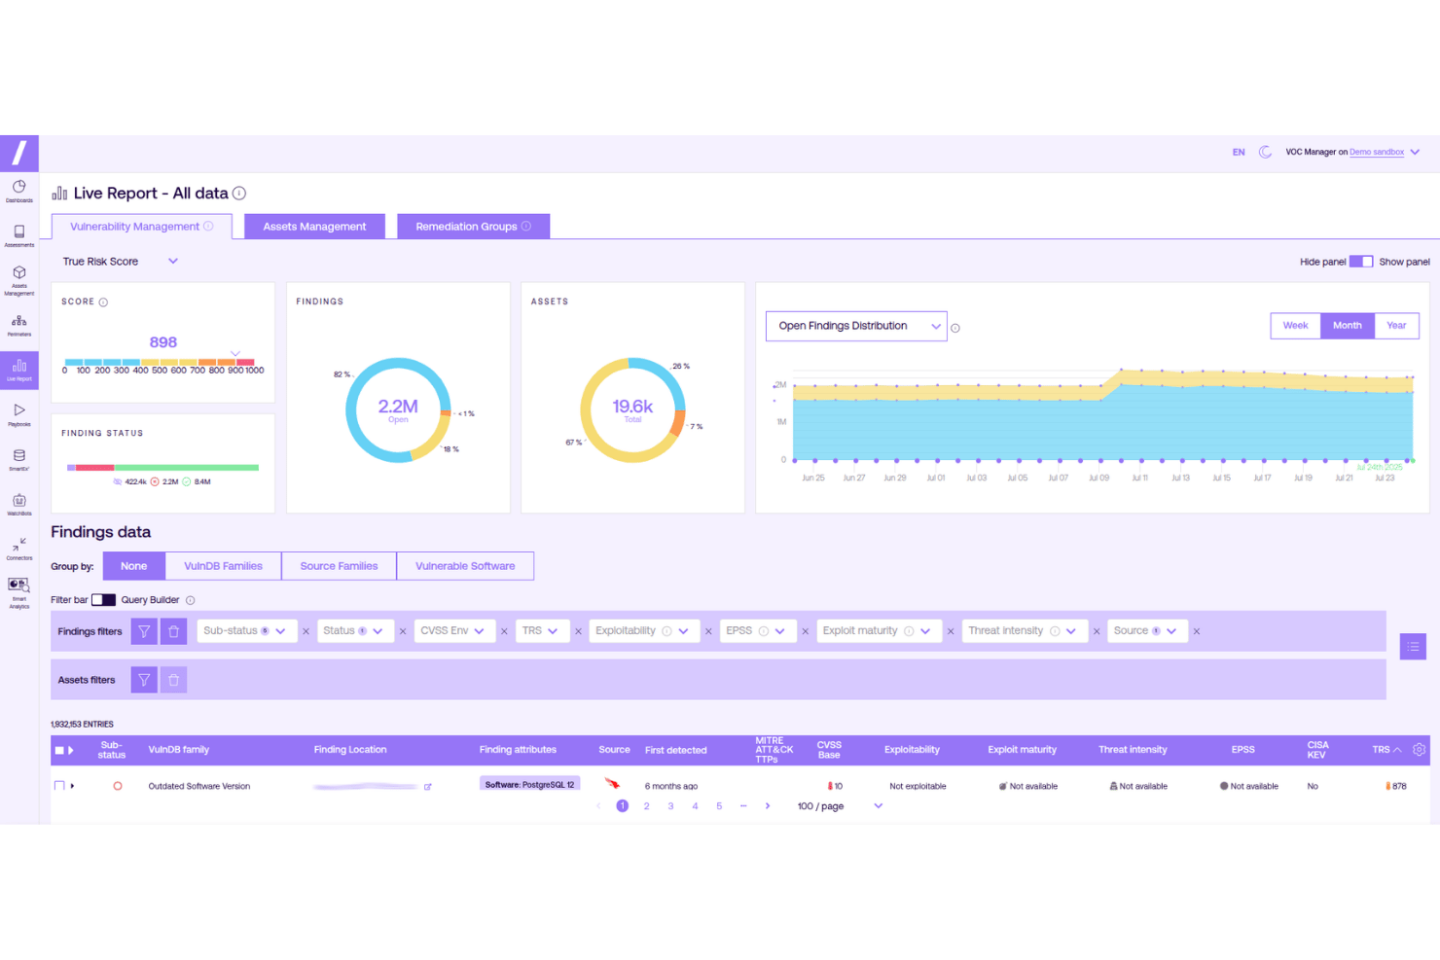Toggle Filter bar / Query Builder switch
The image size is (1440, 960).
(x=103, y=600)
